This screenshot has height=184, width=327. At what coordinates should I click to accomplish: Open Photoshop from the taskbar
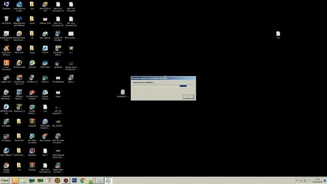pyautogui.click(x=74, y=180)
